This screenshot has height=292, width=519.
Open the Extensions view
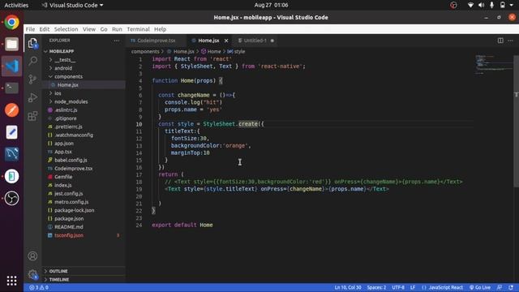click(32, 116)
